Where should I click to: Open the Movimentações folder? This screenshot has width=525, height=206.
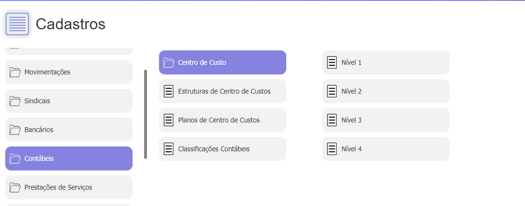pos(69,72)
